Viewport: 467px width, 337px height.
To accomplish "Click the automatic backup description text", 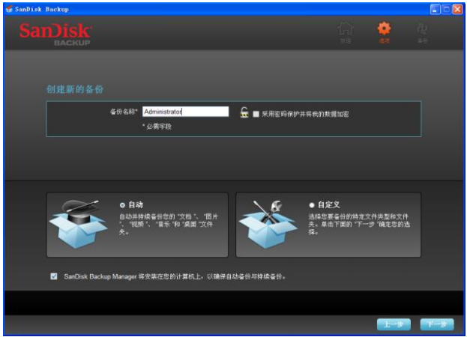I will coord(169,224).
